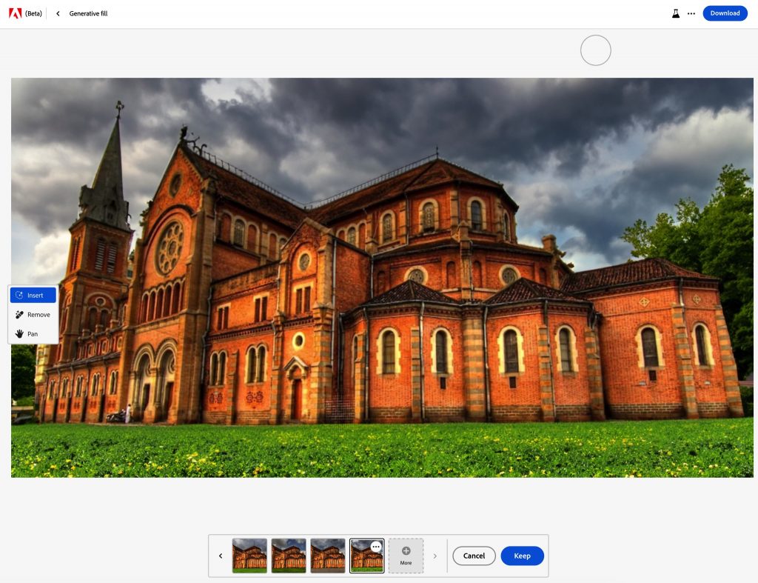Switch to the Remove tool
The image size is (758, 583).
tap(33, 315)
